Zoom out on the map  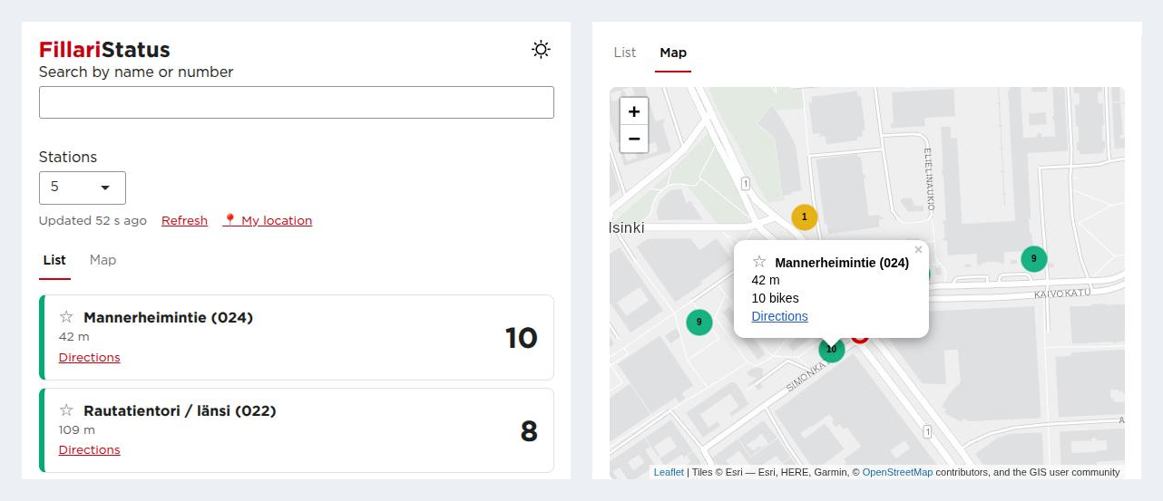click(x=634, y=139)
